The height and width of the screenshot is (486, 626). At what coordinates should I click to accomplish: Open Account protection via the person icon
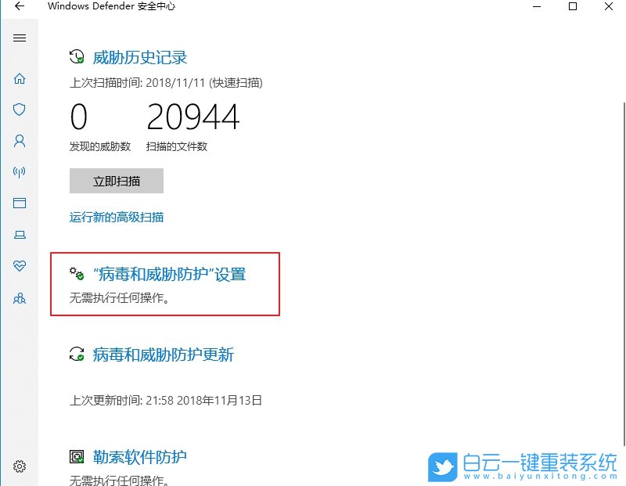point(19,141)
